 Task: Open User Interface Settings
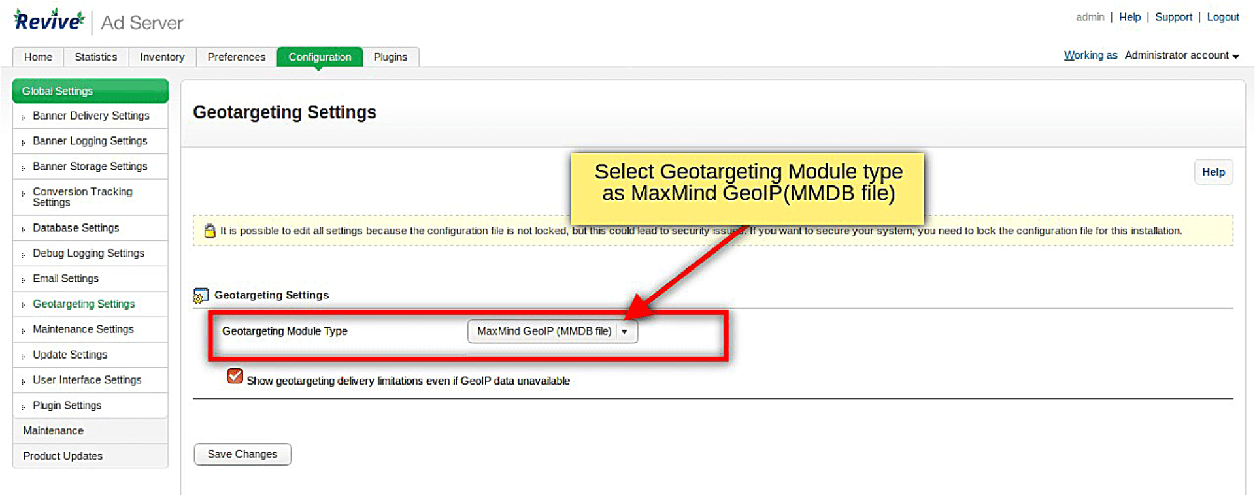(87, 380)
